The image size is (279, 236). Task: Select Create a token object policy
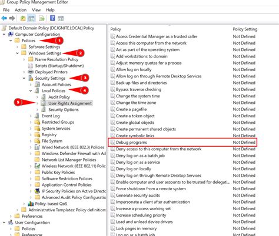(135, 116)
